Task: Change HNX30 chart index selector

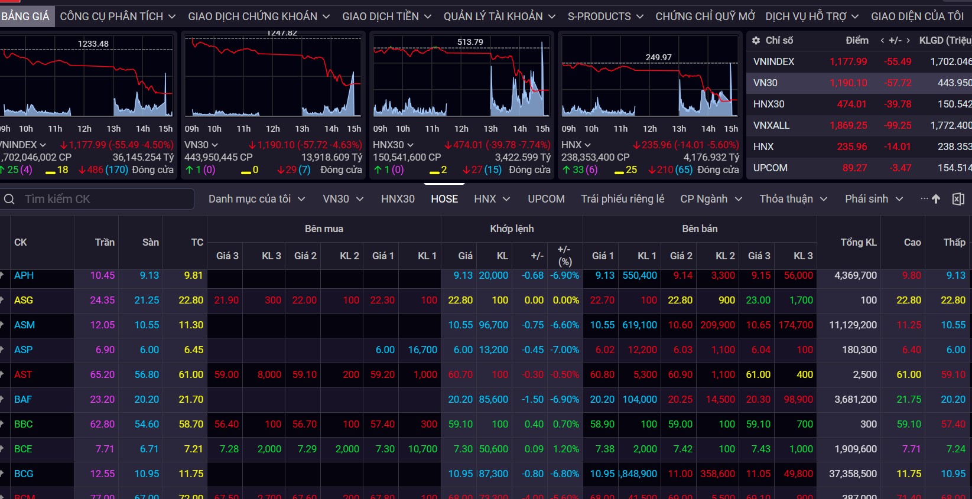Action: tap(393, 145)
